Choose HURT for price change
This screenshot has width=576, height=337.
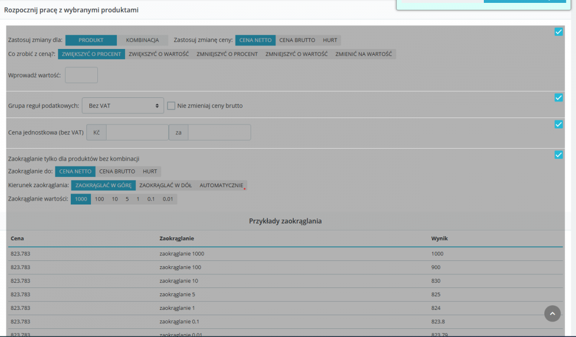[x=330, y=40]
